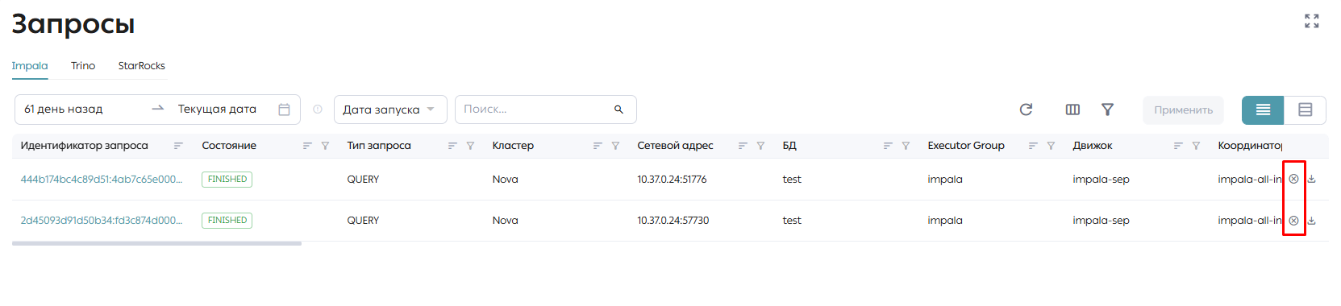Click the filter funnel icon in toolbar

coord(1107,110)
